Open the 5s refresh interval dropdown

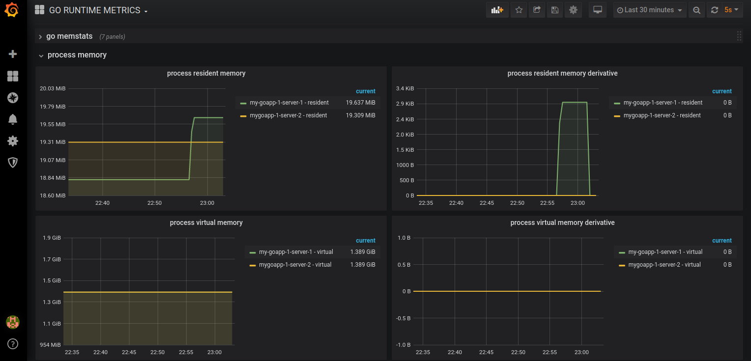(732, 10)
